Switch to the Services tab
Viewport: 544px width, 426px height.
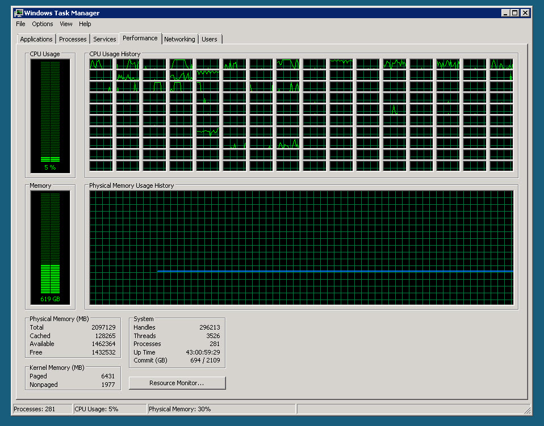click(104, 39)
